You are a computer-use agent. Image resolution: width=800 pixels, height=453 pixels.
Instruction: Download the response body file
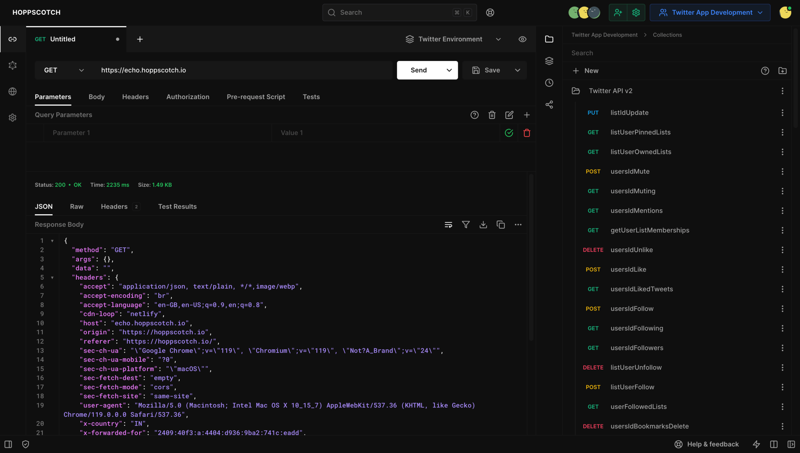click(x=483, y=225)
